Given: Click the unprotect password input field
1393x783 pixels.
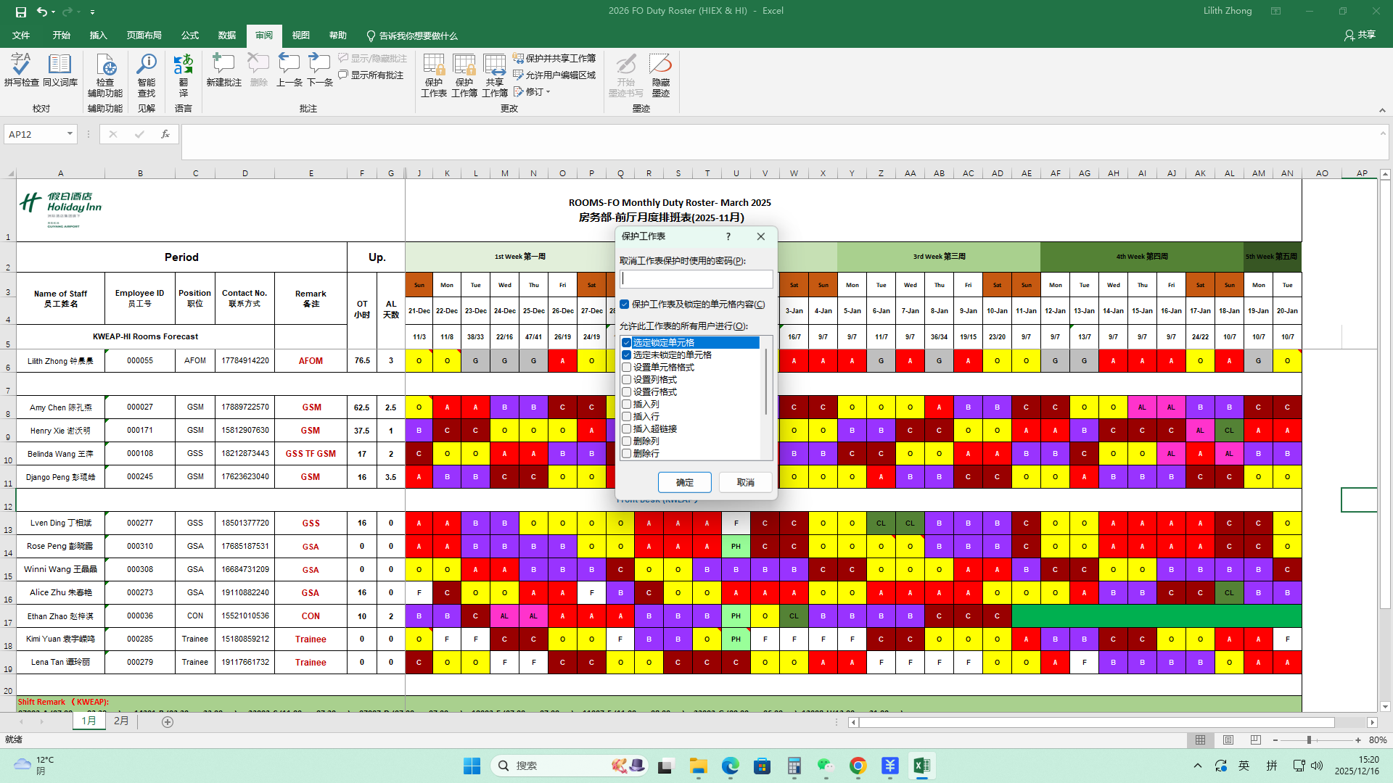Looking at the screenshot, I should [696, 279].
